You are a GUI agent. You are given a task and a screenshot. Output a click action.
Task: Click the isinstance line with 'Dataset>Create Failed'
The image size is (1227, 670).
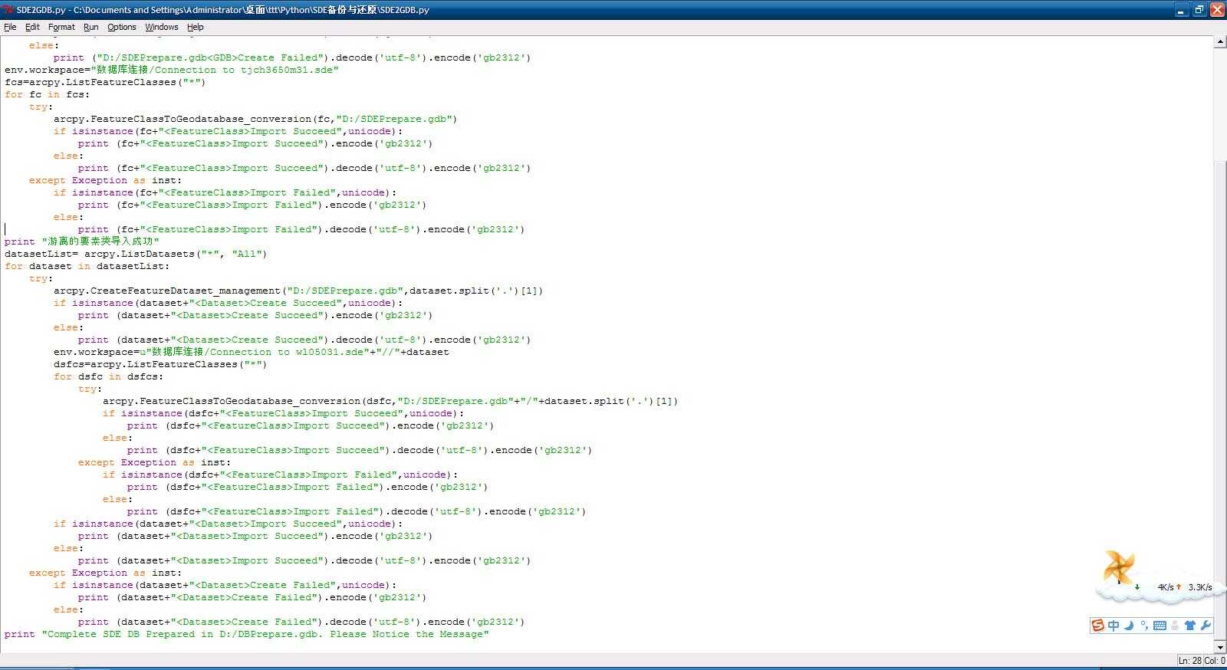pos(225,585)
